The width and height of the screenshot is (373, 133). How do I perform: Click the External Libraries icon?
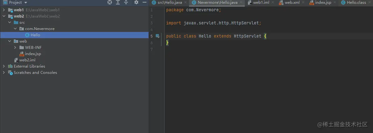click(10, 66)
